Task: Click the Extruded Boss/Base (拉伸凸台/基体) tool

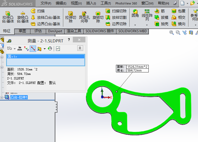Action: (x=8, y=17)
